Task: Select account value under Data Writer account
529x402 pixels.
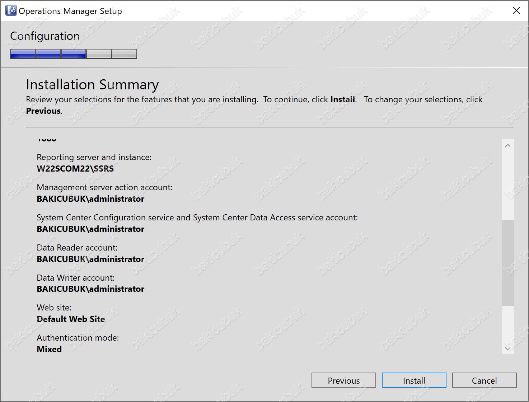Action: point(90,289)
